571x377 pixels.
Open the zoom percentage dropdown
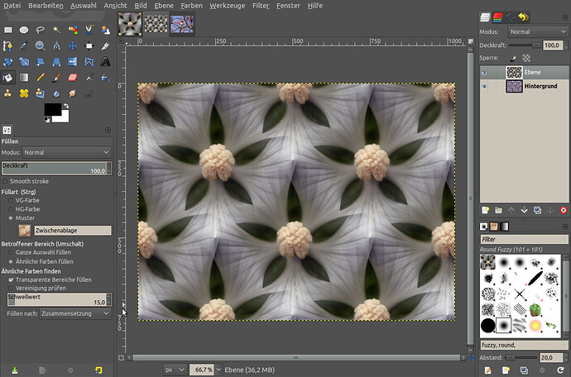[218, 369]
